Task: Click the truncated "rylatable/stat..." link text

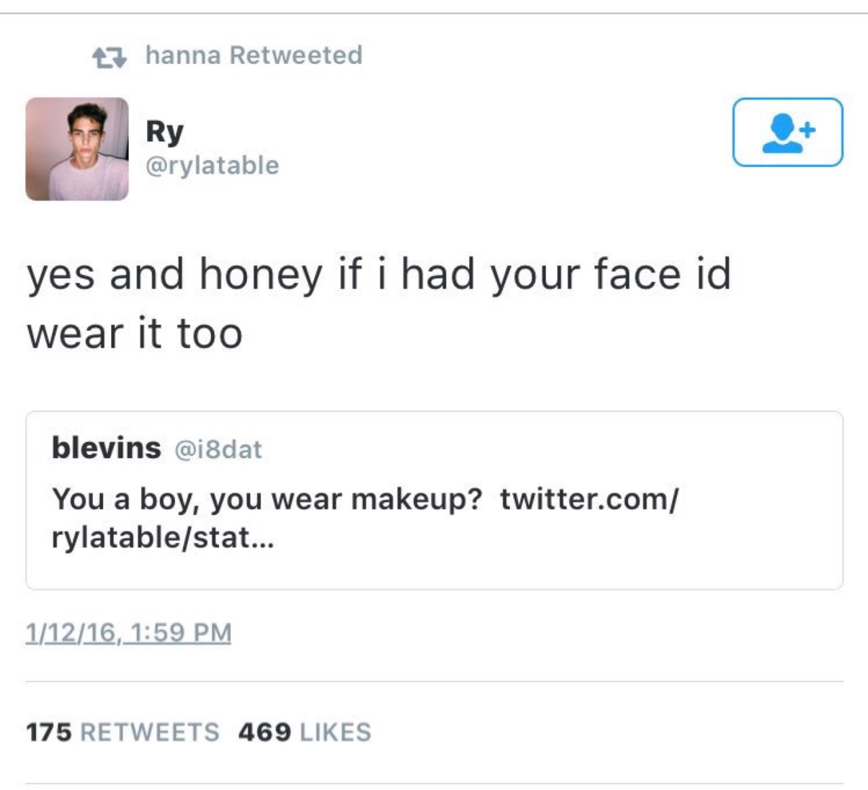Action: coord(163,538)
